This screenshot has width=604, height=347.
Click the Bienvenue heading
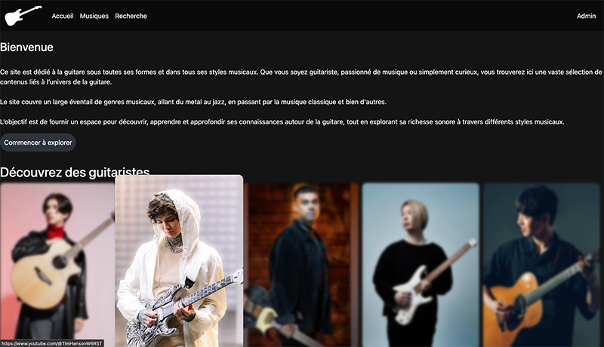[x=26, y=47]
